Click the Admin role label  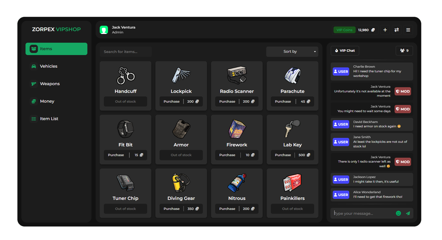(118, 32)
